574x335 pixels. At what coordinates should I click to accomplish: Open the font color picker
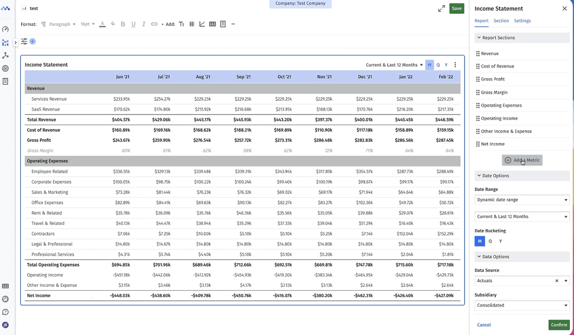click(103, 24)
